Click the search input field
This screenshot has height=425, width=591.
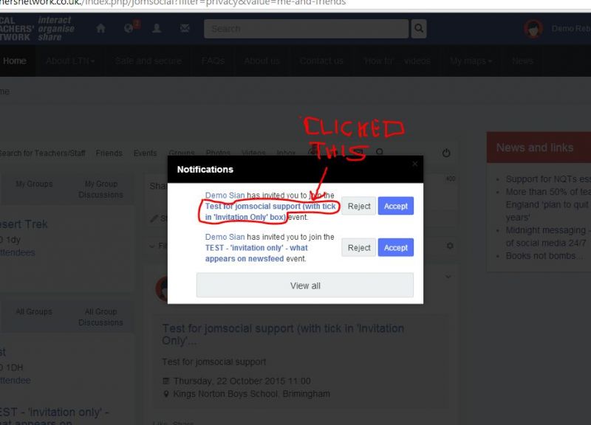(306, 29)
